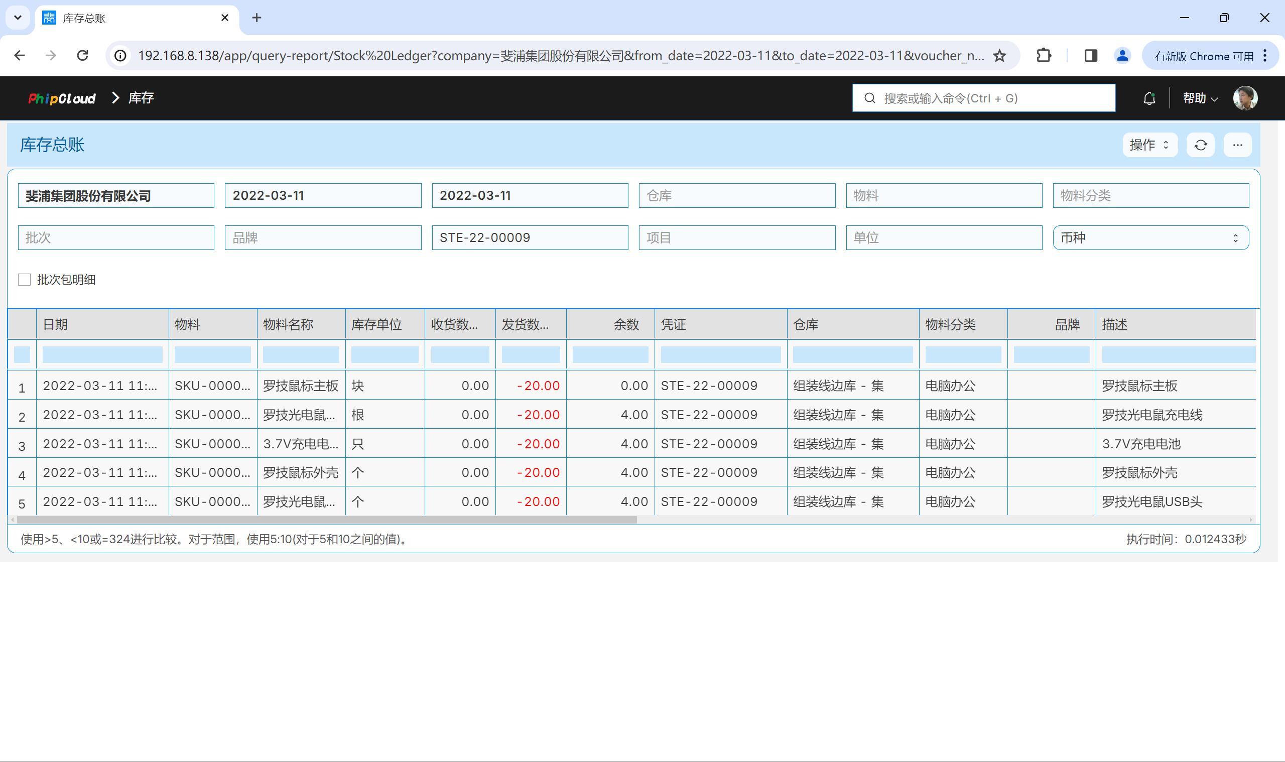Edit the voucher STE-22-00009 filter field
Viewport: 1285px width, 762px height.
click(530, 238)
